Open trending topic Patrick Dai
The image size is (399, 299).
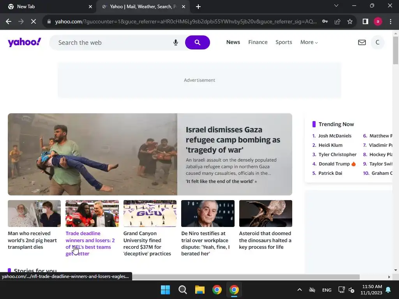click(x=330, y=173)
